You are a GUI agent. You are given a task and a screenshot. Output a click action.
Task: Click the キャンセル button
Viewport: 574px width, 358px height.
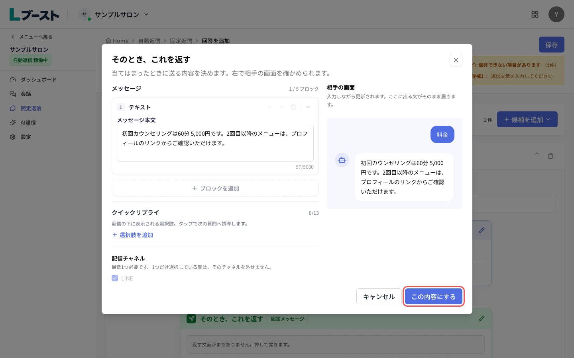tap(379, 296)
